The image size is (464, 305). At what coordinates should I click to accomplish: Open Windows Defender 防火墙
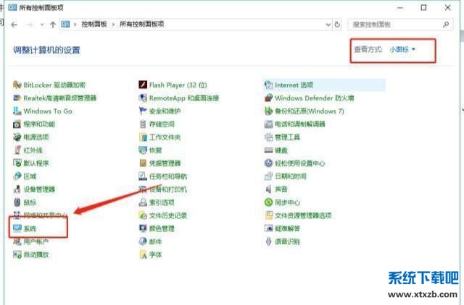(313, 98)
